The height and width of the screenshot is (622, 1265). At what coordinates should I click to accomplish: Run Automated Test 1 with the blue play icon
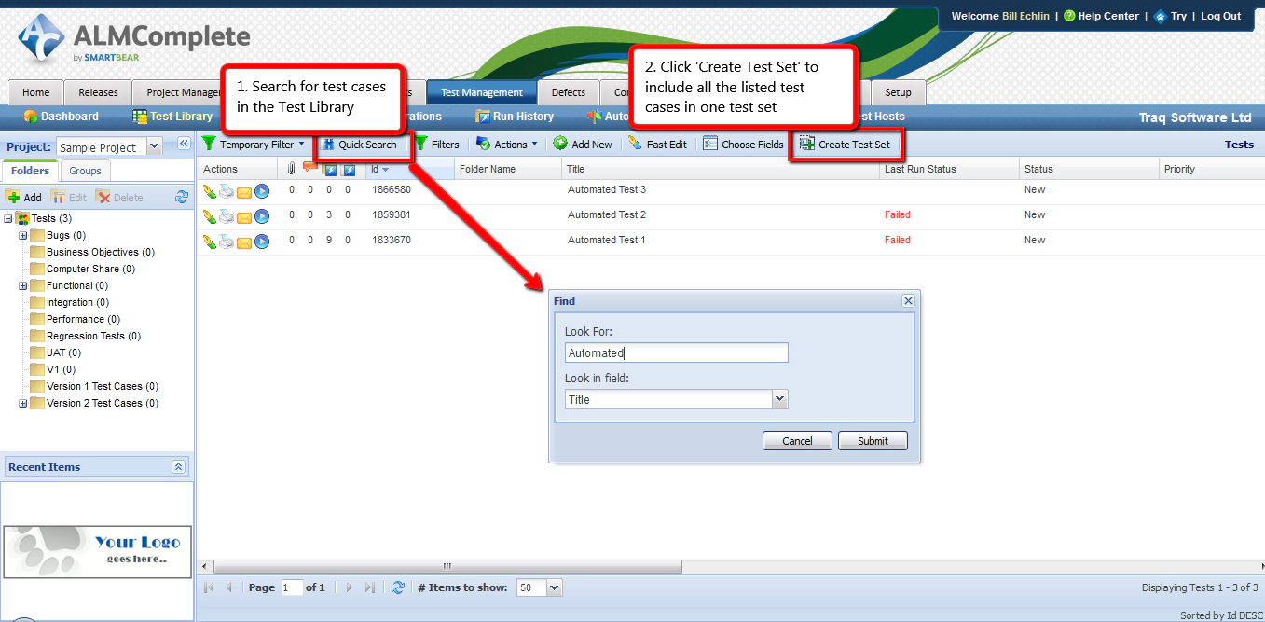pyautogui.click(x=261, y=241)
